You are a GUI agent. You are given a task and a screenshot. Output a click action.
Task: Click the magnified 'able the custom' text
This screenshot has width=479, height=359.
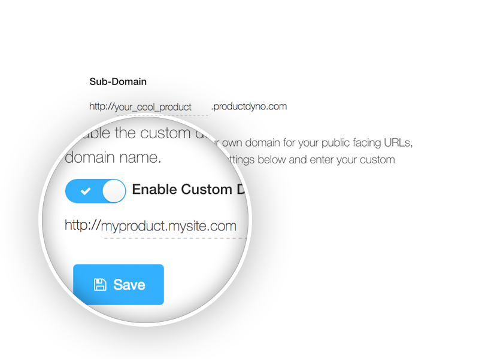(x=129, y=133)
